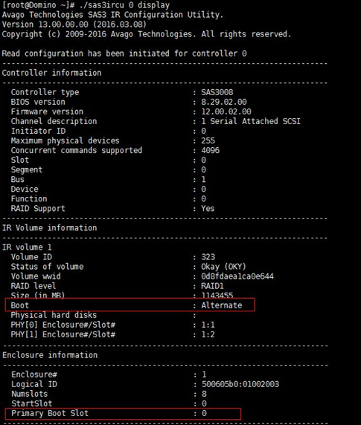Click the Volume ID 323 value
Viewport: 361px width, 425px height.
click(208, 257)
